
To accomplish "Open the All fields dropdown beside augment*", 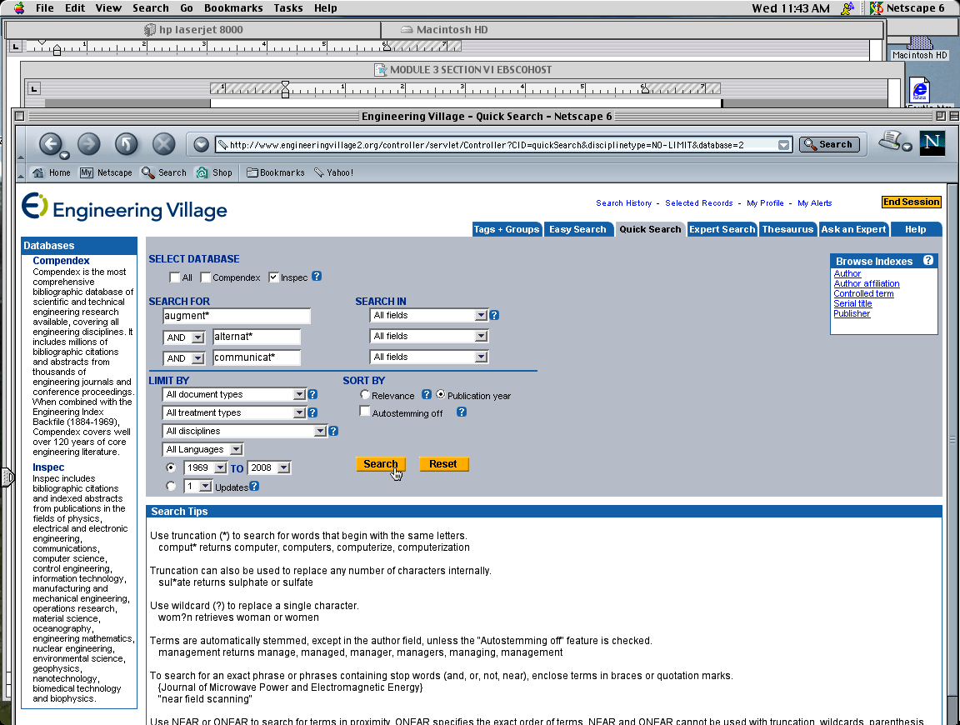I will coord(428,315).
